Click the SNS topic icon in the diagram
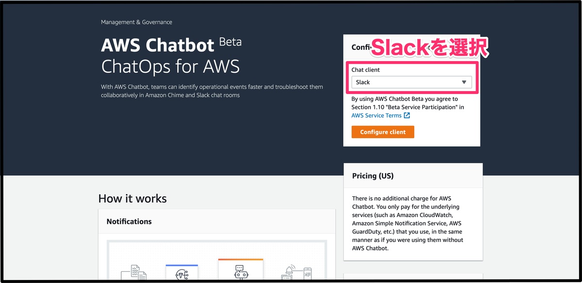The height and width of the screenshot is (283, 582). pos(182,274)
